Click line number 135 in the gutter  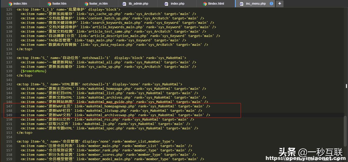point(9,53)
